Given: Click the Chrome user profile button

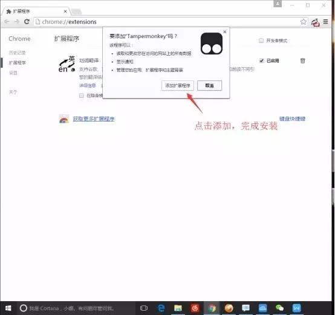Looking at the screenshot, I should coord(278,4).
